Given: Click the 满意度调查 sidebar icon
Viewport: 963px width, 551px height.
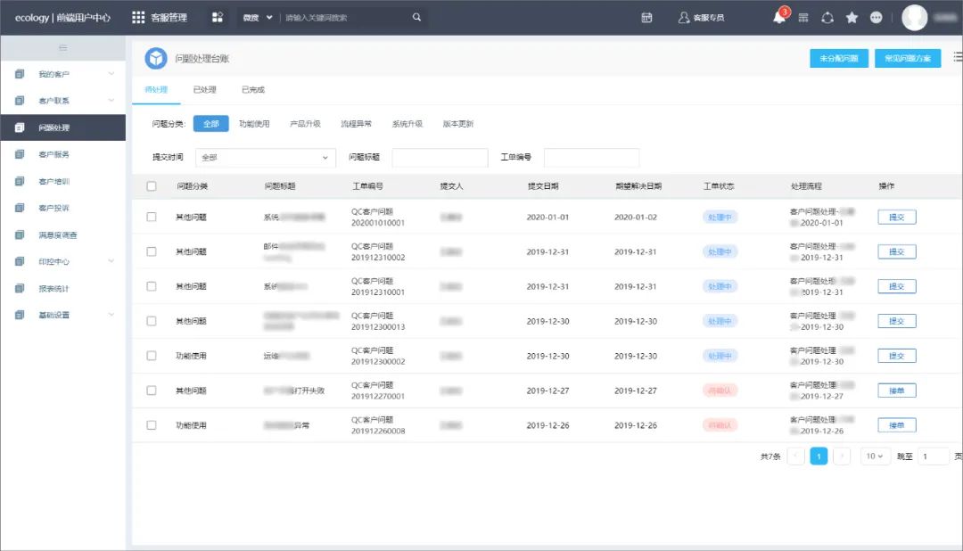Looking at the screenshot, I should point(20,234).
